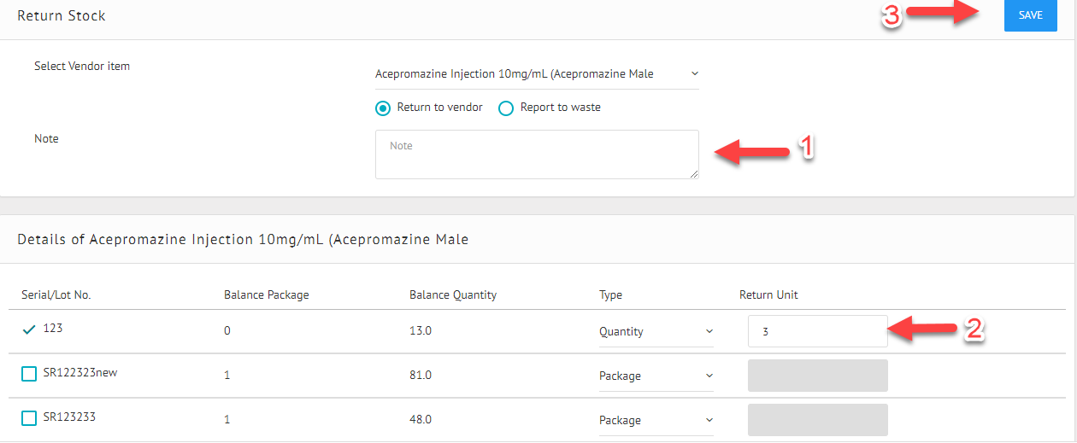
Task: Click the chevron of the vendor item dropdown
Action: point(694,73)
